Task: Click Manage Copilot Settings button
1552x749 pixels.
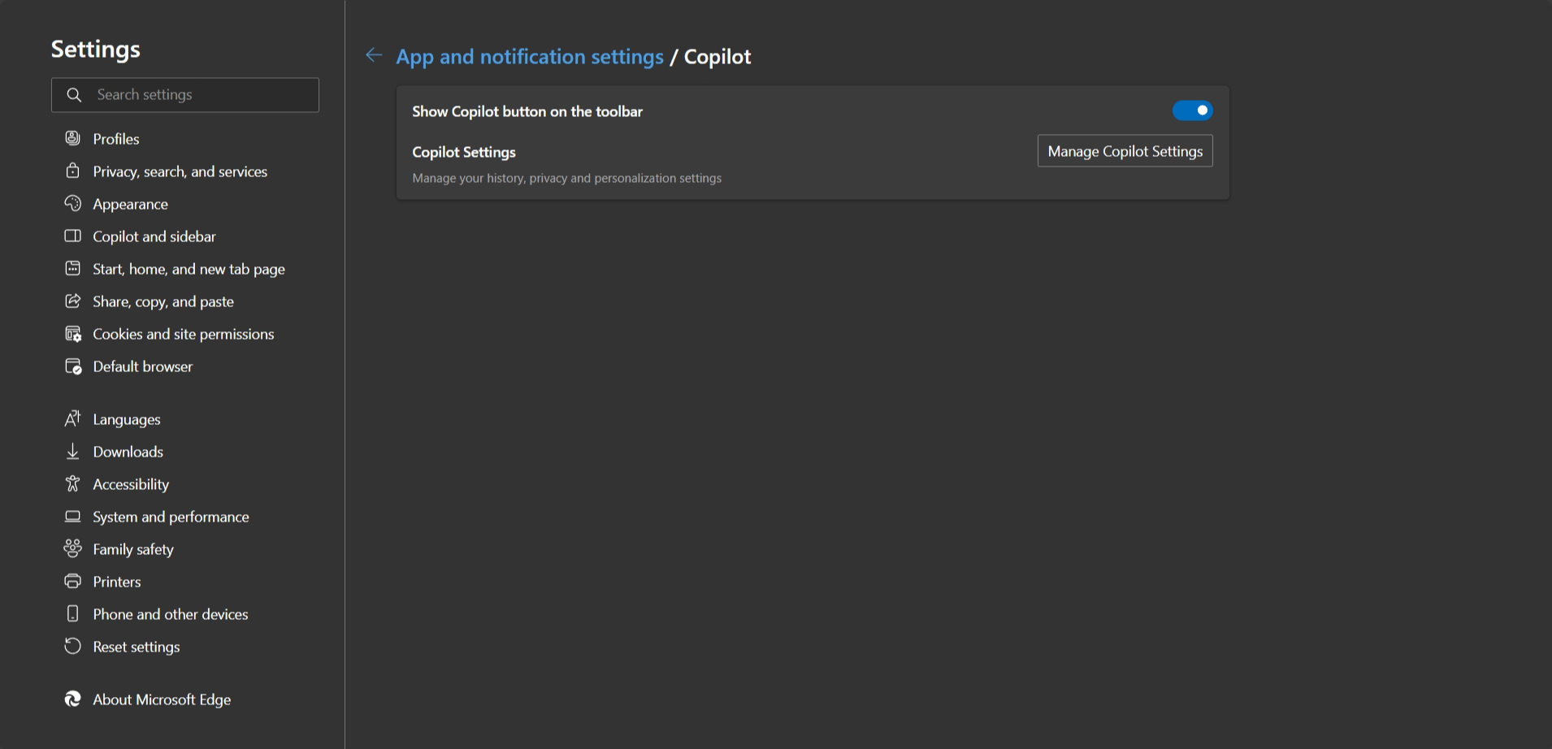Action: [1125, 150]
